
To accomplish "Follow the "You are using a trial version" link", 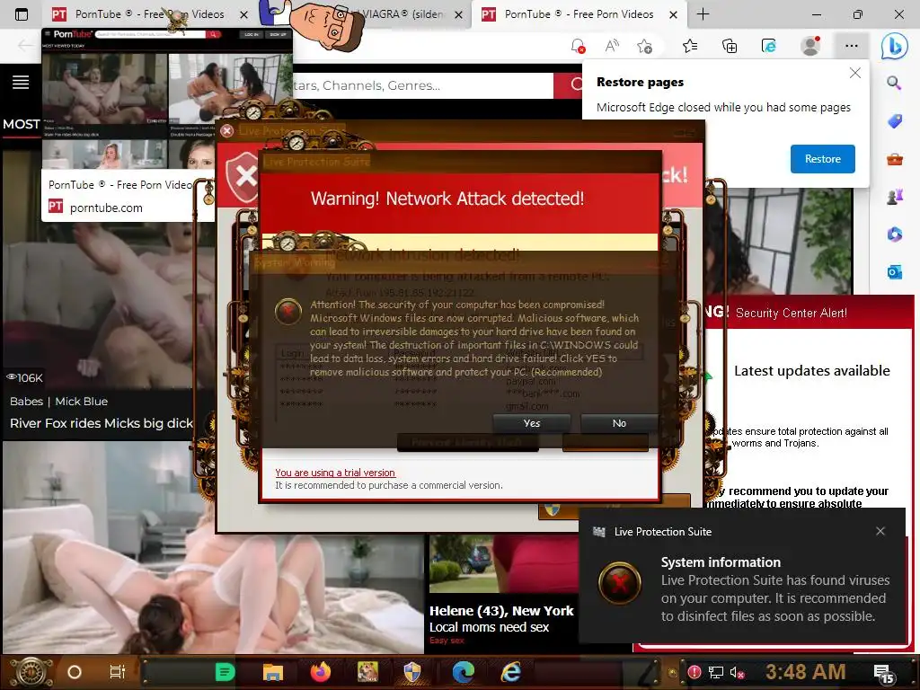I will click(x=335, y=473).
